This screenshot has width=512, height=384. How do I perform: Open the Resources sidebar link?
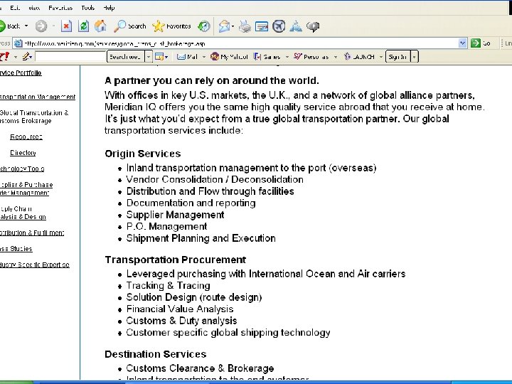[x=26, y=137]
